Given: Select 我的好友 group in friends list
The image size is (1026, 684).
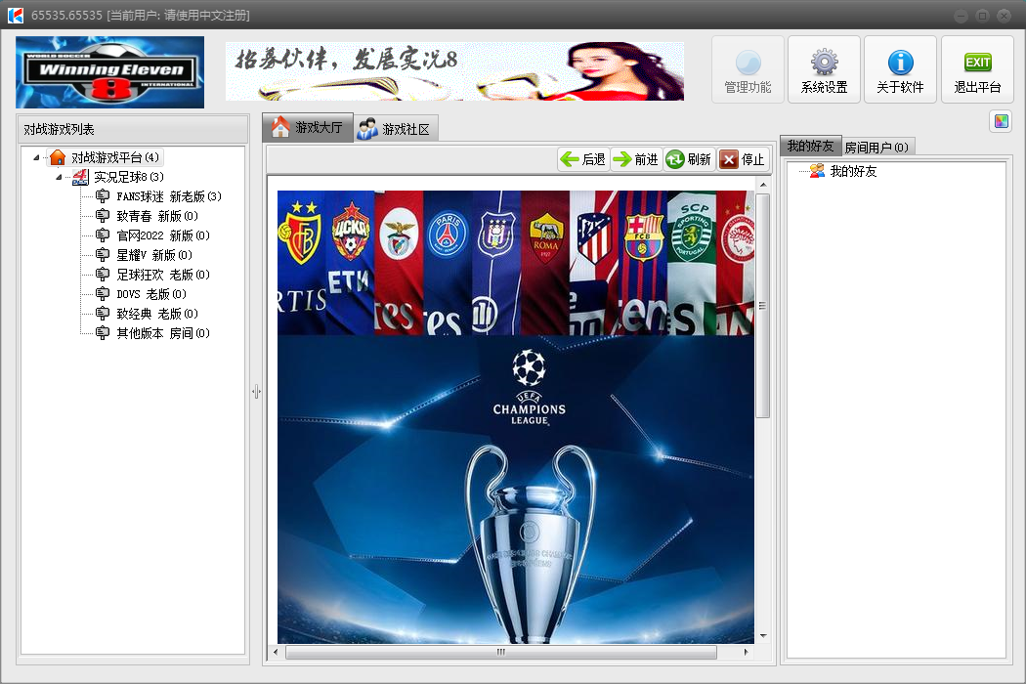Looking at the screenshot, I should pyautogui.click(x=853, y=172).
